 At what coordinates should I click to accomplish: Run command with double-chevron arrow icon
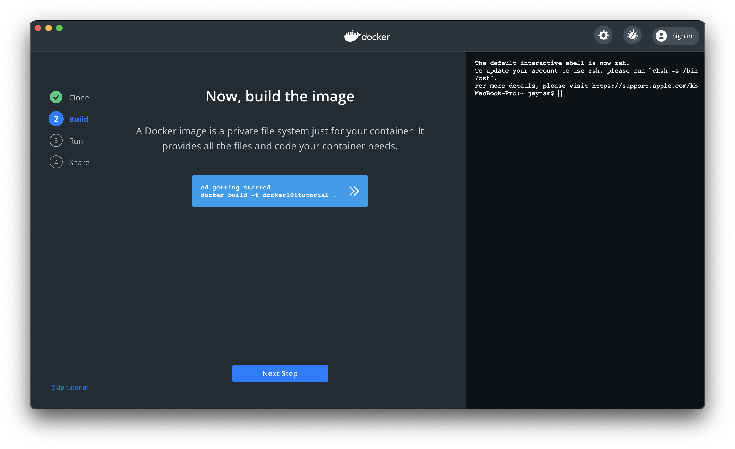click(354, 191)
